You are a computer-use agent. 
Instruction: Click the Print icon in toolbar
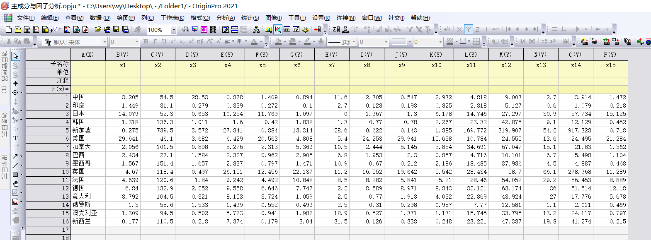[185, 29]
